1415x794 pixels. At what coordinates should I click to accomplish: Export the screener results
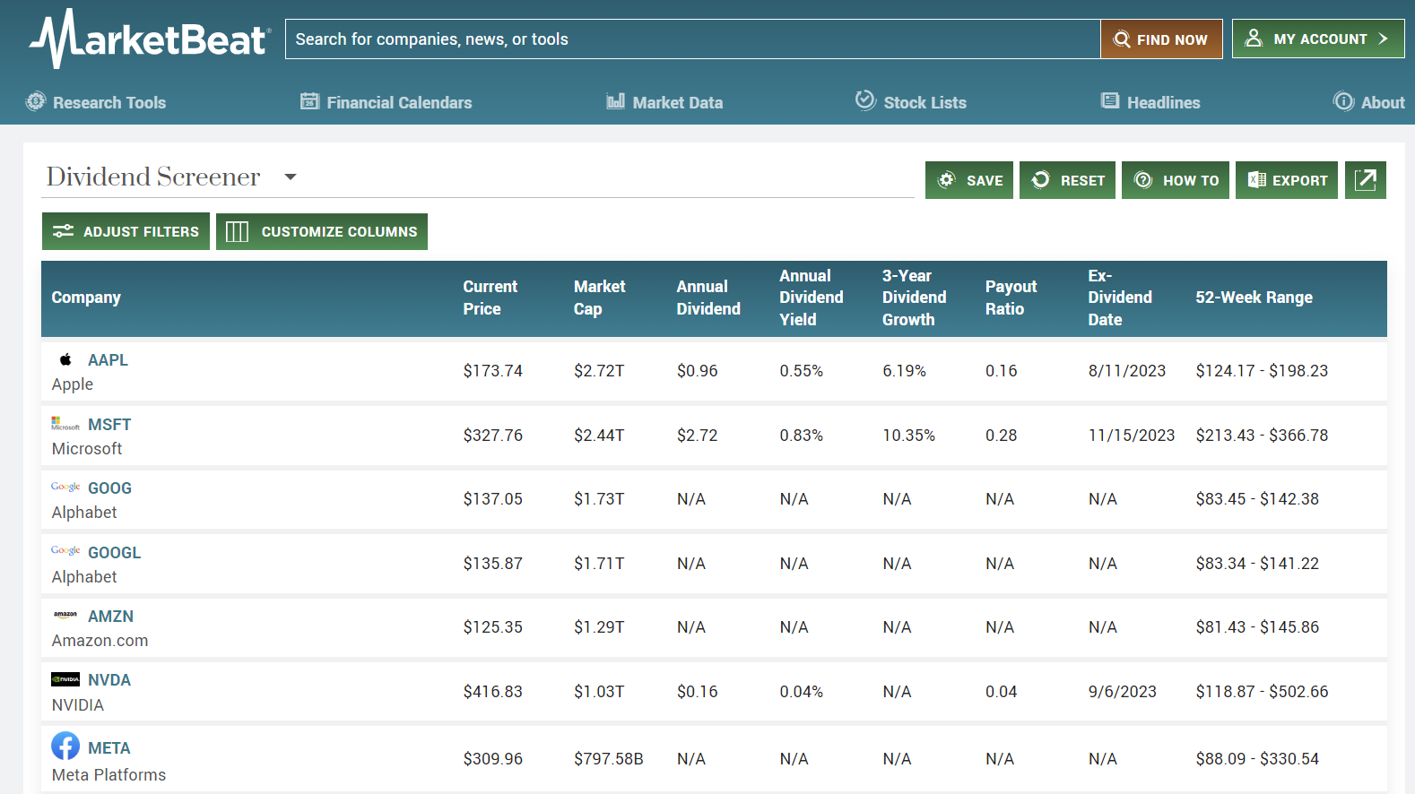pos(1286,180)
